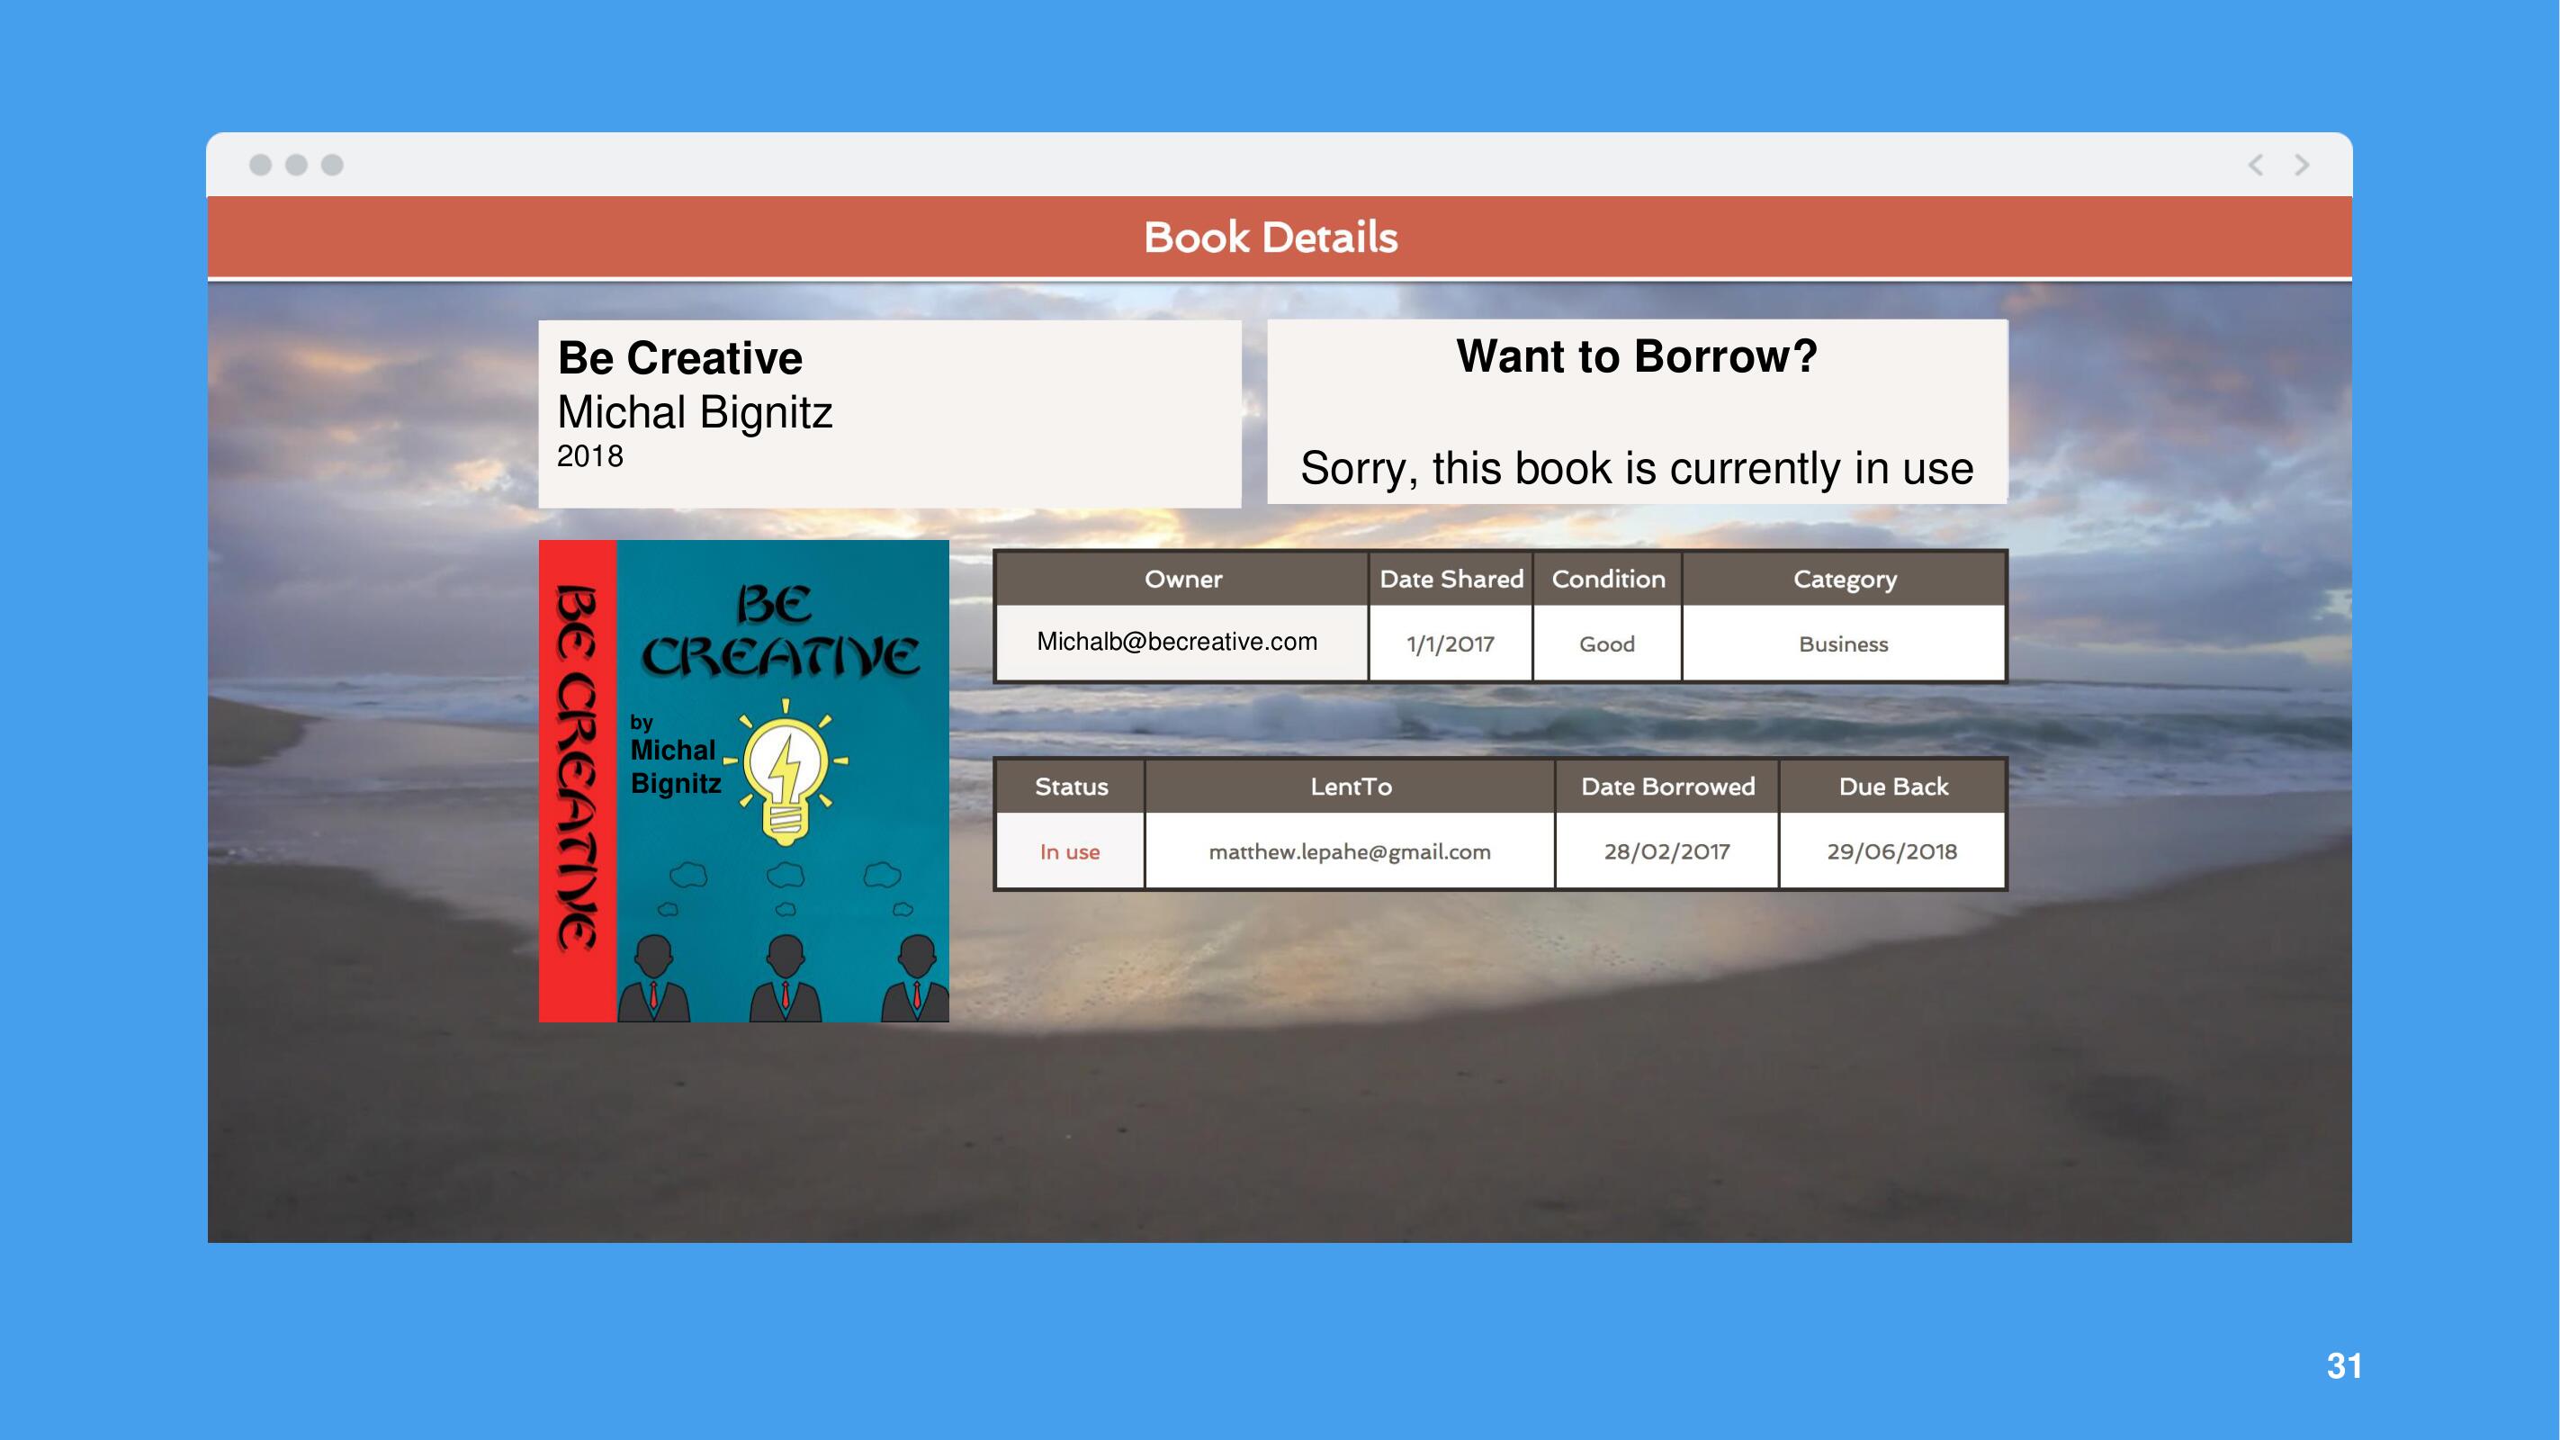Click Michalb@becreative.com owner link
Image resolution: width=2560 pixels, height=1440 pixels.
[1178, 640]
